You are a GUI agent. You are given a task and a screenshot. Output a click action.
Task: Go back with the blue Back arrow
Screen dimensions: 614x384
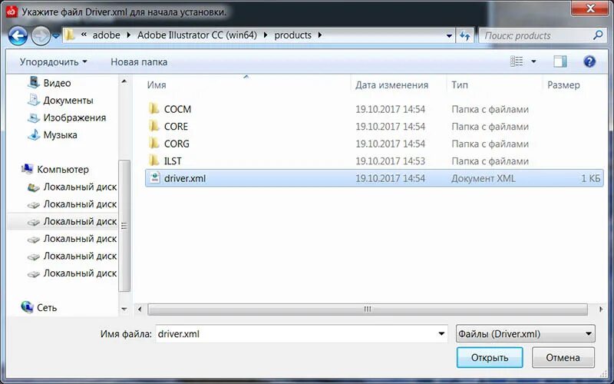(18, 35)
